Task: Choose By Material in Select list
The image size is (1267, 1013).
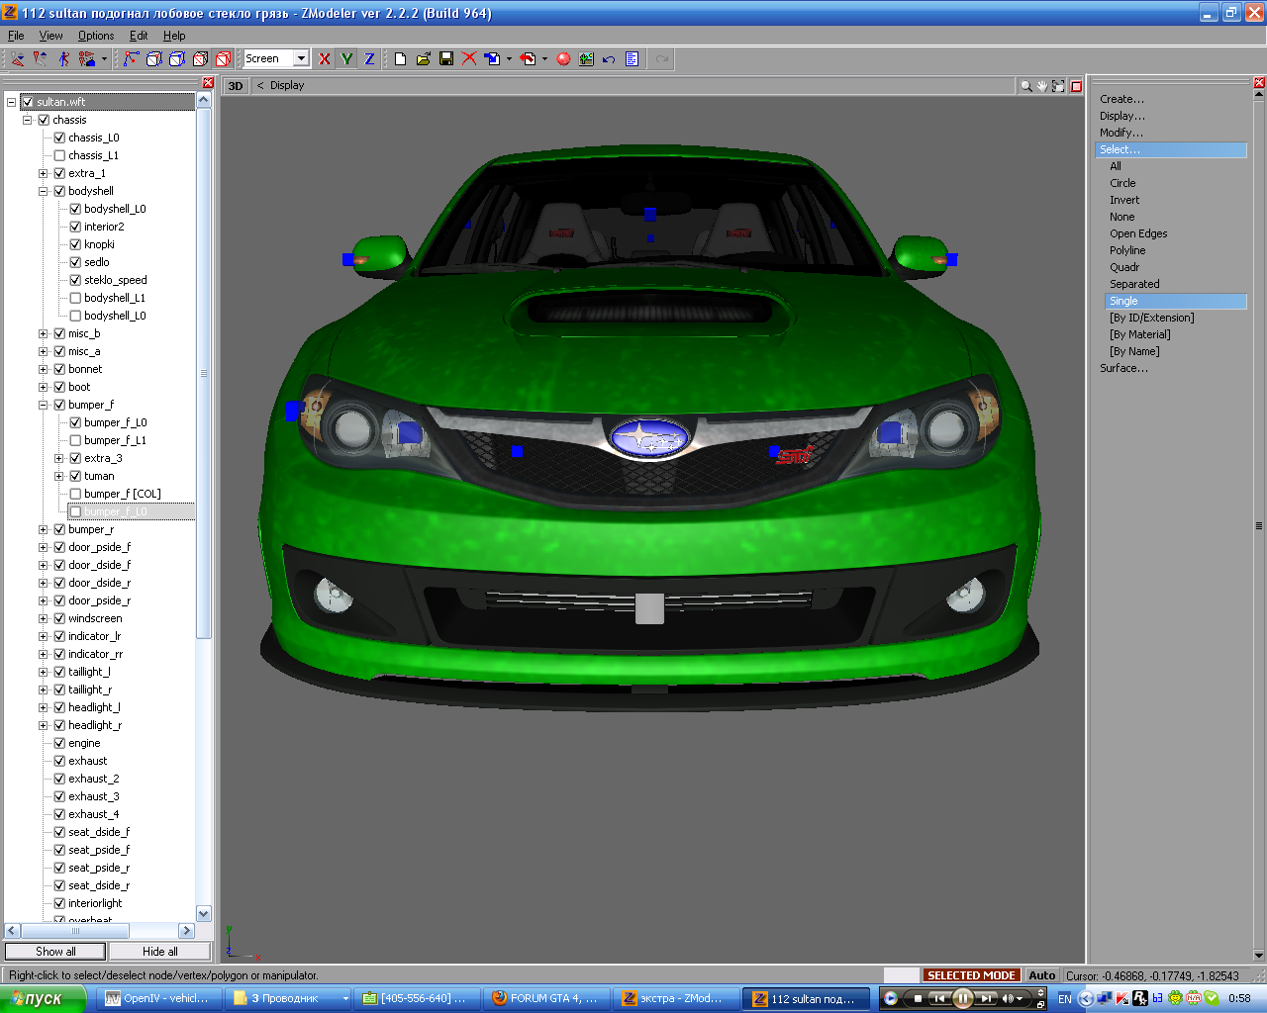Action: point(1139,334)
